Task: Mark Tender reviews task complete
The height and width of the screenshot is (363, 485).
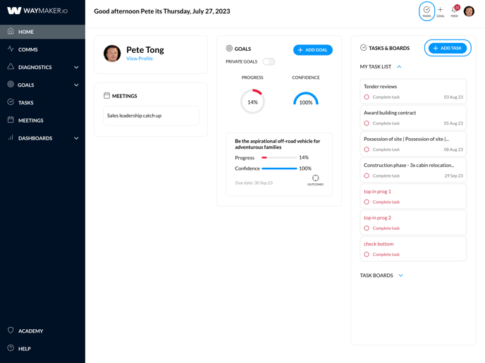Action: 367,97
